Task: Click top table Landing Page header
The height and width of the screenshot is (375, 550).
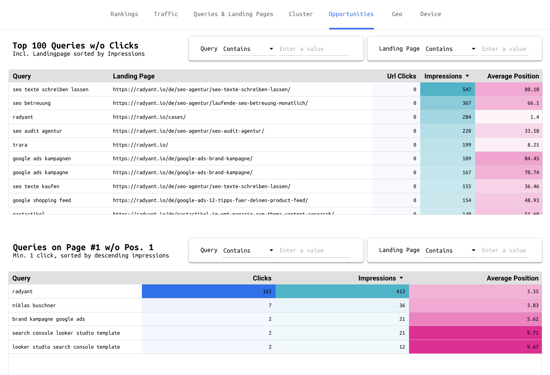Action: [134, 76]
